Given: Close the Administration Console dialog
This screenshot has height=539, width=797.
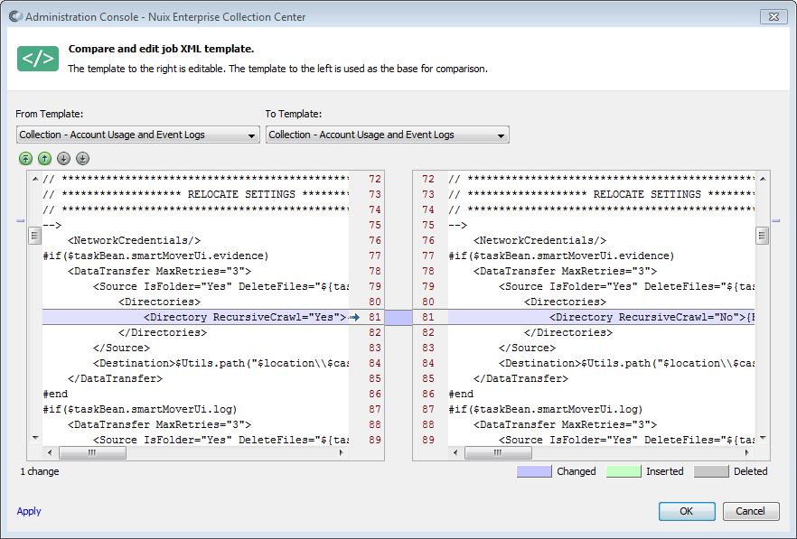Looking at the screenshot, I should (774, 17).
